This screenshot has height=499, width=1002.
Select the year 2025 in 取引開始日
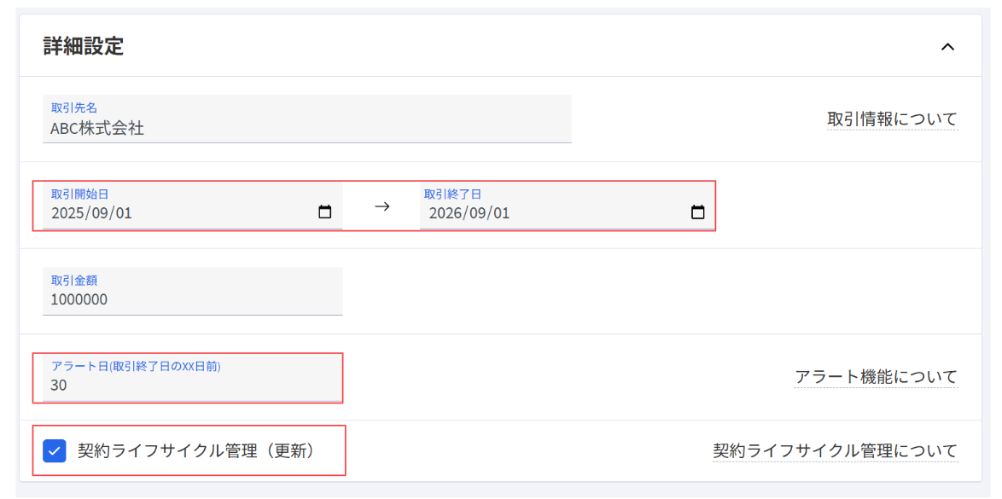67,213
